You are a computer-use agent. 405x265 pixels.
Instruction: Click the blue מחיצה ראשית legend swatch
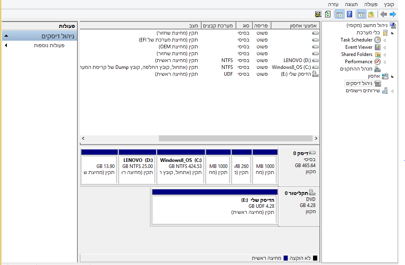point(286,258)
